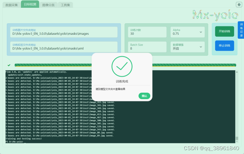The height and width of the screenshot is (154, 244).
Task: Click the console line with image_311.jpg saved
Action: point(60,102)
